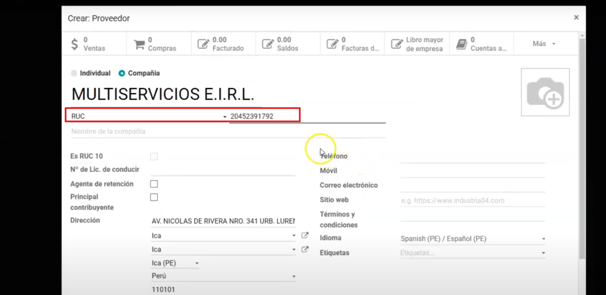Click the Cuentas a pagar book icon
This screenshot has width=606, height=295.
[461, 43]
